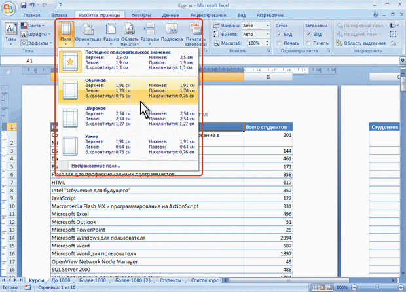This screenshot has height=292, width=406.
Task: Switch to the 'Студенты' sheet tab
Action: pyautogui.click(x=170, y=280)
